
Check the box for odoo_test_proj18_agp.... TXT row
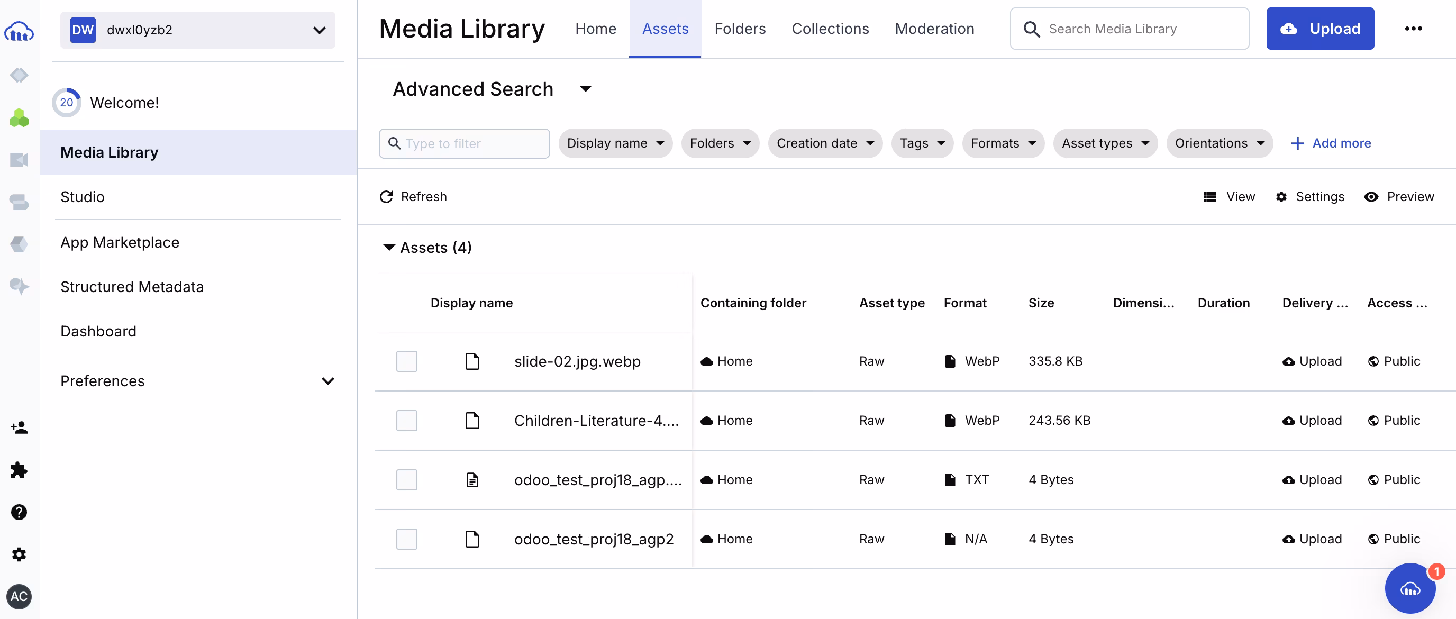[x=406, y=480]
